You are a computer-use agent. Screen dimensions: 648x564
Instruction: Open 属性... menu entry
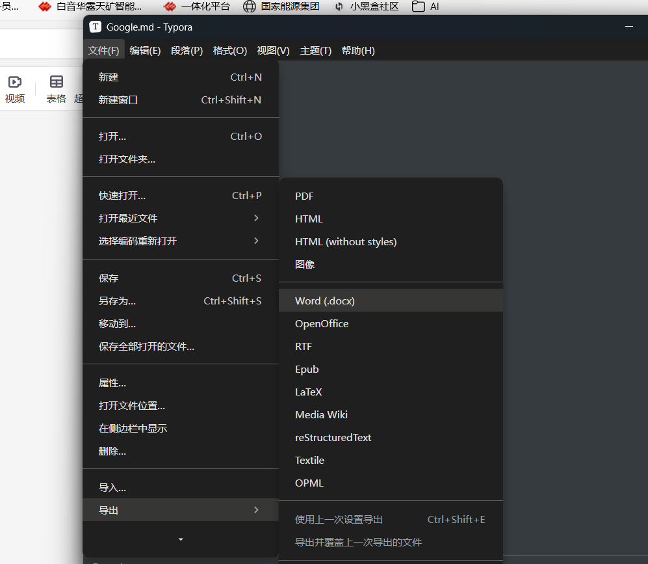[181, 383]
